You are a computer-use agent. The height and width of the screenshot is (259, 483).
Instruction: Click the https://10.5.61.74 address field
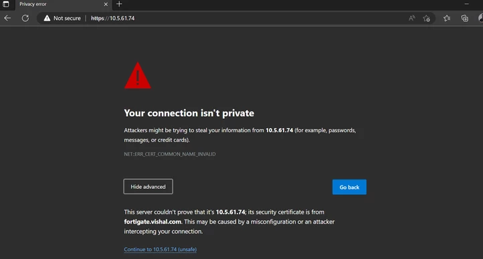[x=113, y=18]
